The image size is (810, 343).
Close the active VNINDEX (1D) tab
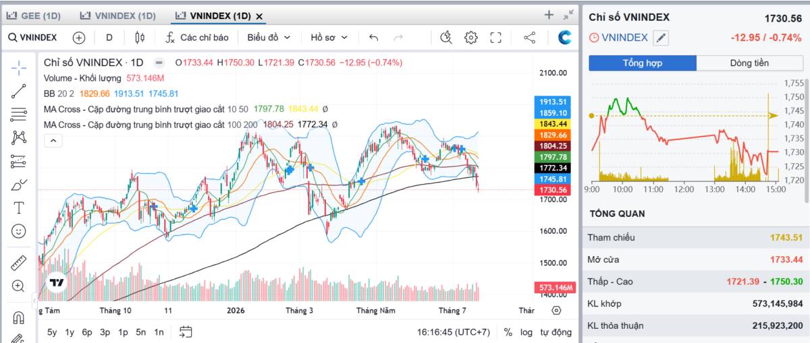(261, 16)
